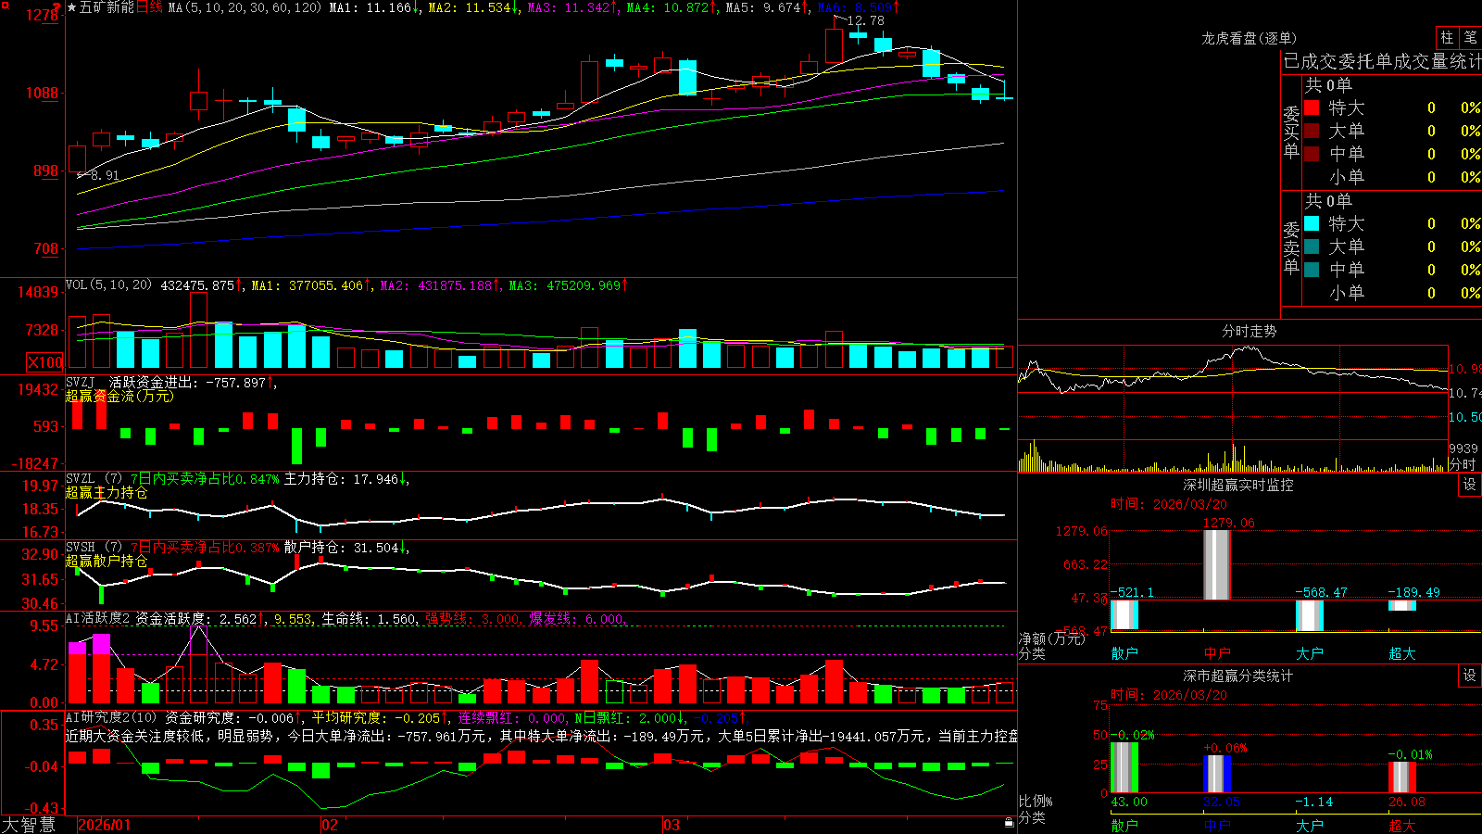Click the 散户 category label in 深圳超赢实时监控
This screenshot has height=834, width=1482.
tap(1124, 653)
